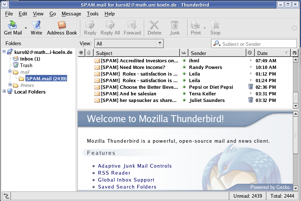This screenshot has width=301, height=201.
Task: Open the 'And be salesian' message
Action: click(128, 94)
